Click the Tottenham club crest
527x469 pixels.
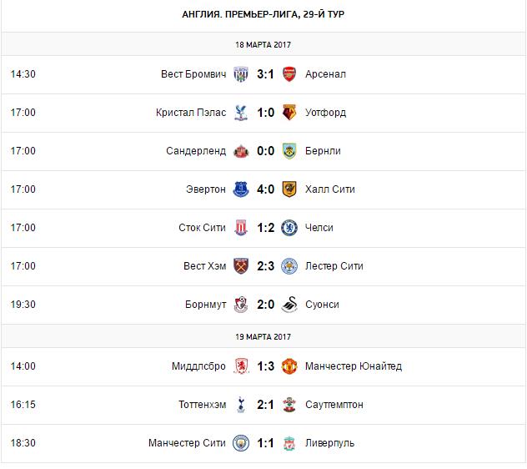click(x=241, y=405)
